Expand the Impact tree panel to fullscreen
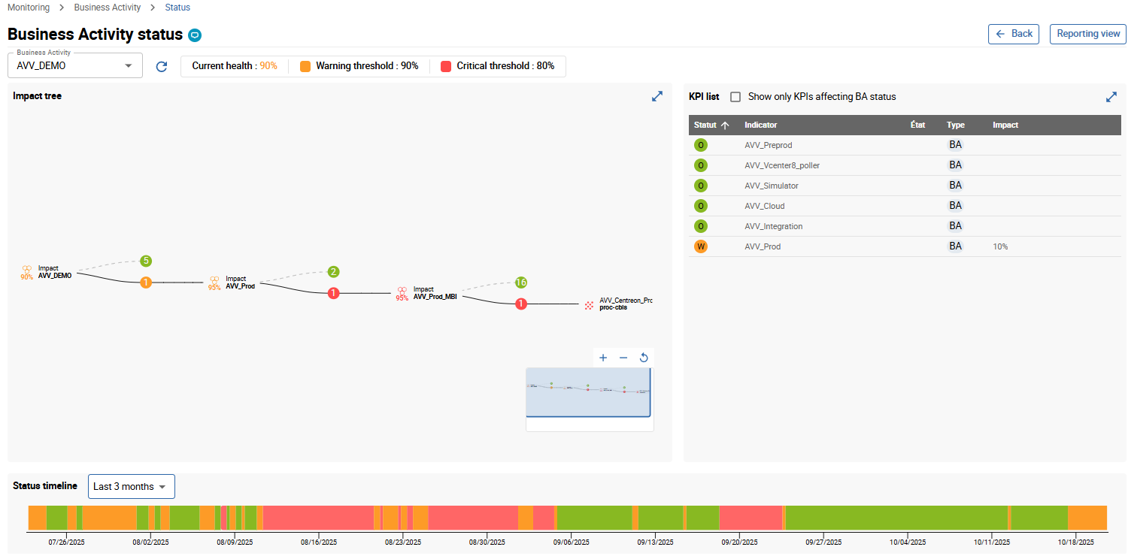The width and height of the screenshot is (1128, 556). tap(656, 96)
